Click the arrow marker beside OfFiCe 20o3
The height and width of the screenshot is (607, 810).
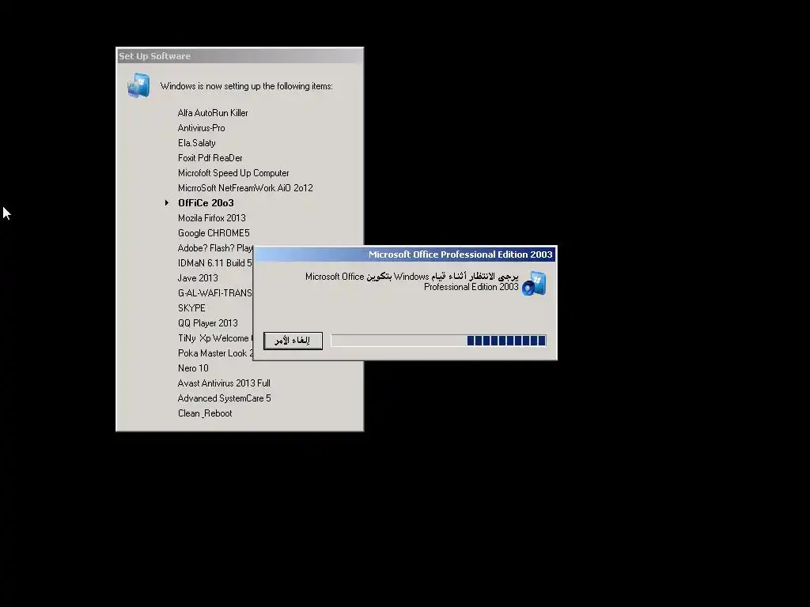(166, 203)
